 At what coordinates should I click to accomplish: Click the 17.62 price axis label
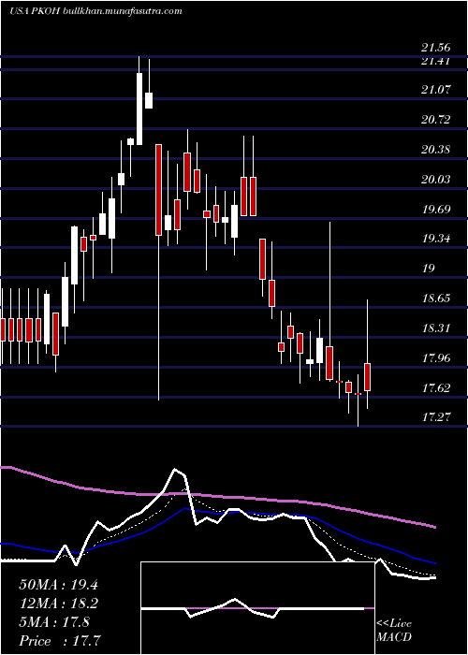pyautogui.click(x=438, y=387)
